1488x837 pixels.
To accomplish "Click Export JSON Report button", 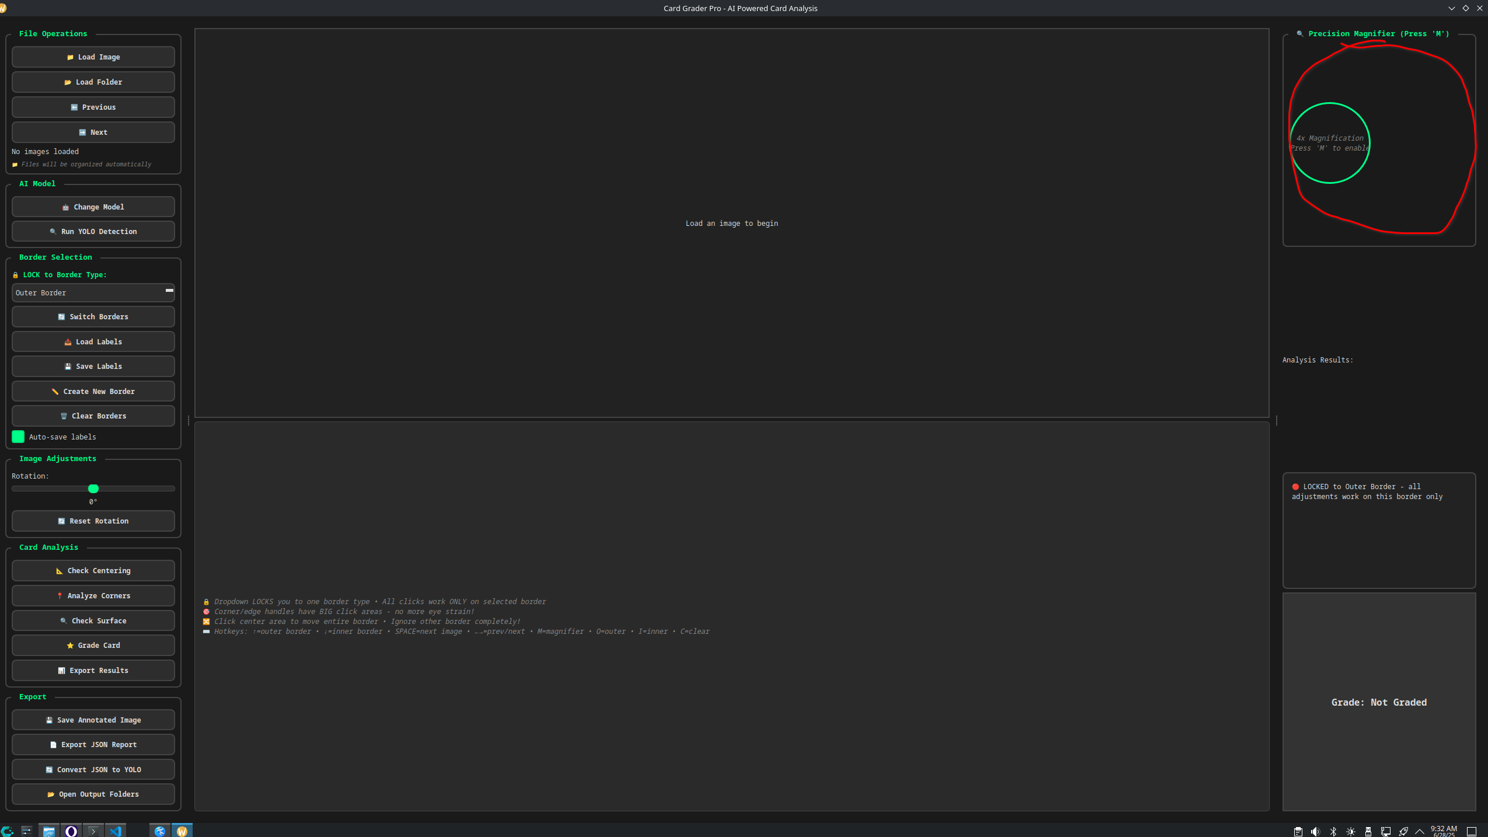I will click(93, 744).
